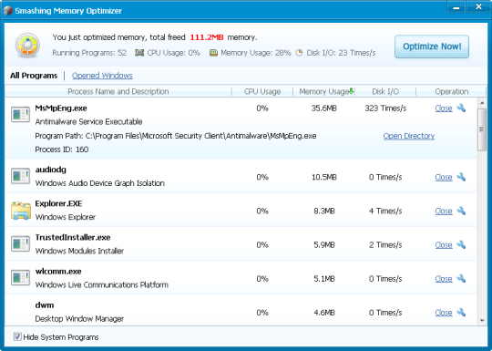Click the colorful optimizer gauge icon
The image size is (492, 351).
[27, 46]
